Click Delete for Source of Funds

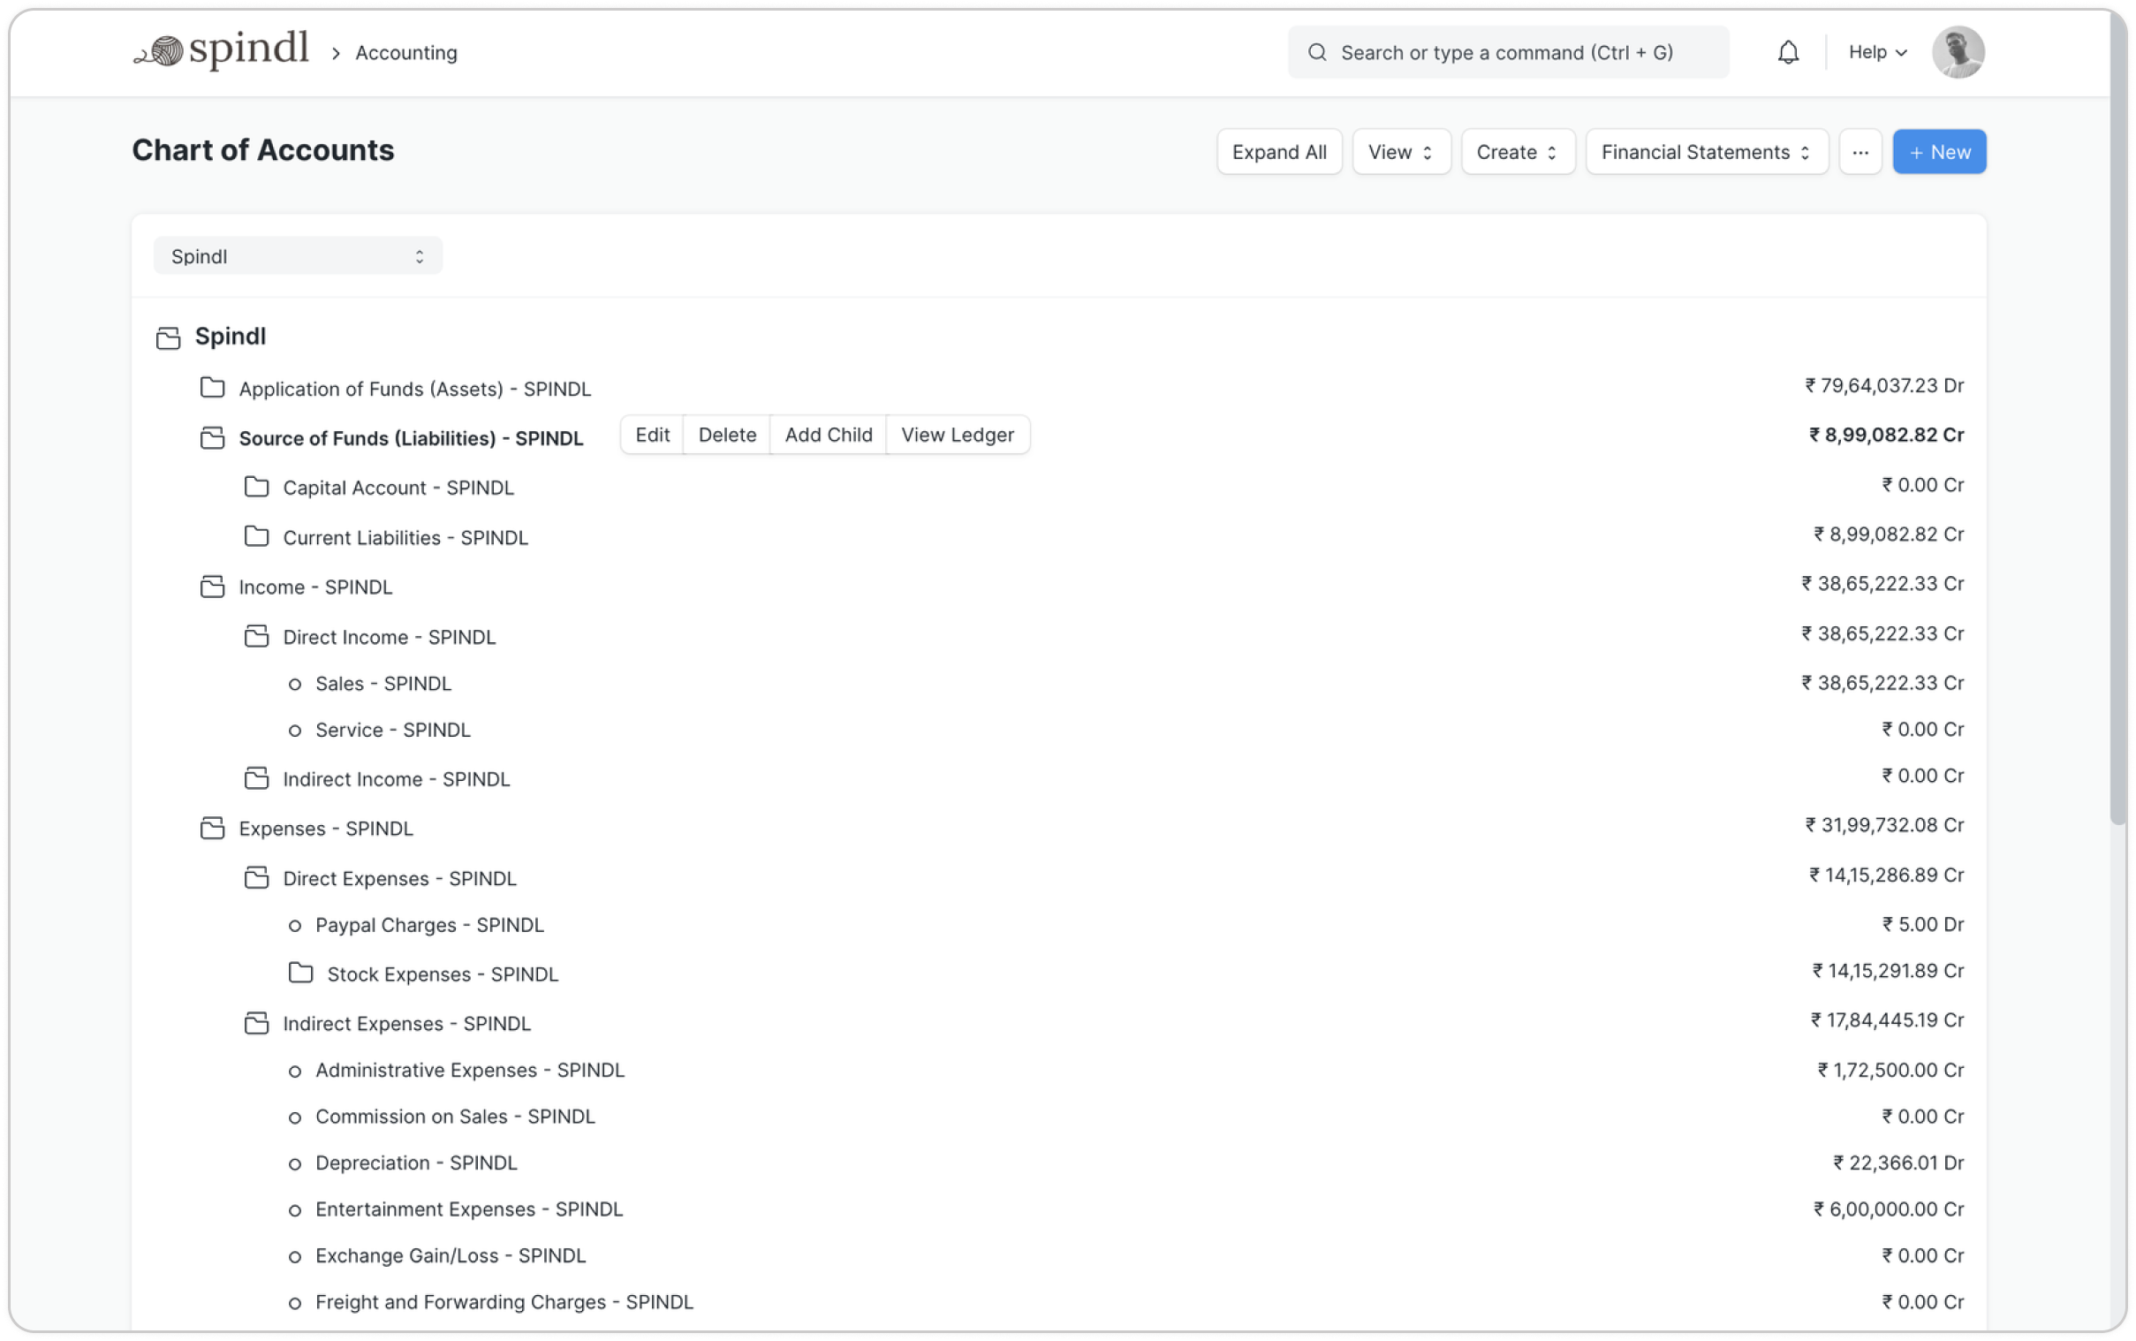pos(726,435)
